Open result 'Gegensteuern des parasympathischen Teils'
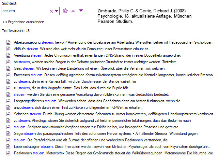 (106, 134)
